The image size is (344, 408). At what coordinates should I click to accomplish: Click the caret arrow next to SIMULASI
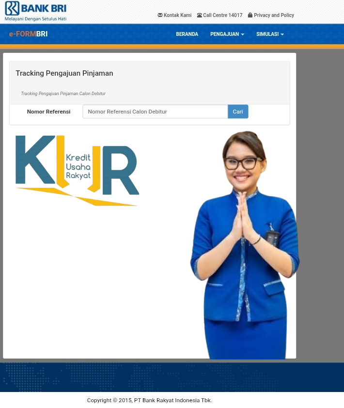click(282, 35)
